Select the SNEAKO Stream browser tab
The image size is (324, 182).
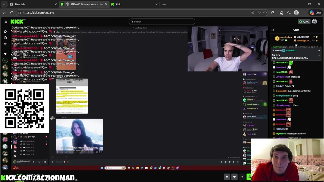tap(84, 4)
